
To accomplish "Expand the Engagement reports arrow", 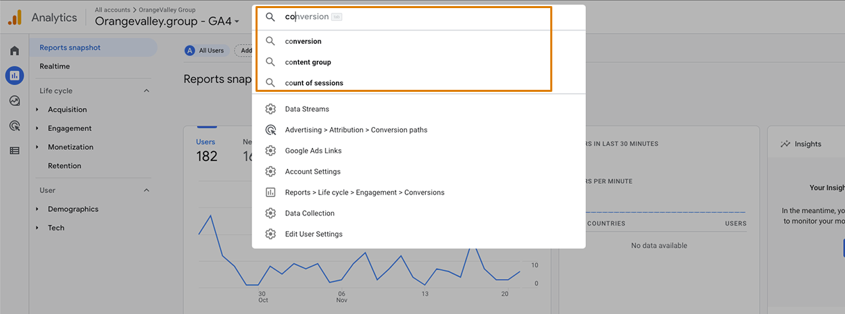I will pos(37,128).
